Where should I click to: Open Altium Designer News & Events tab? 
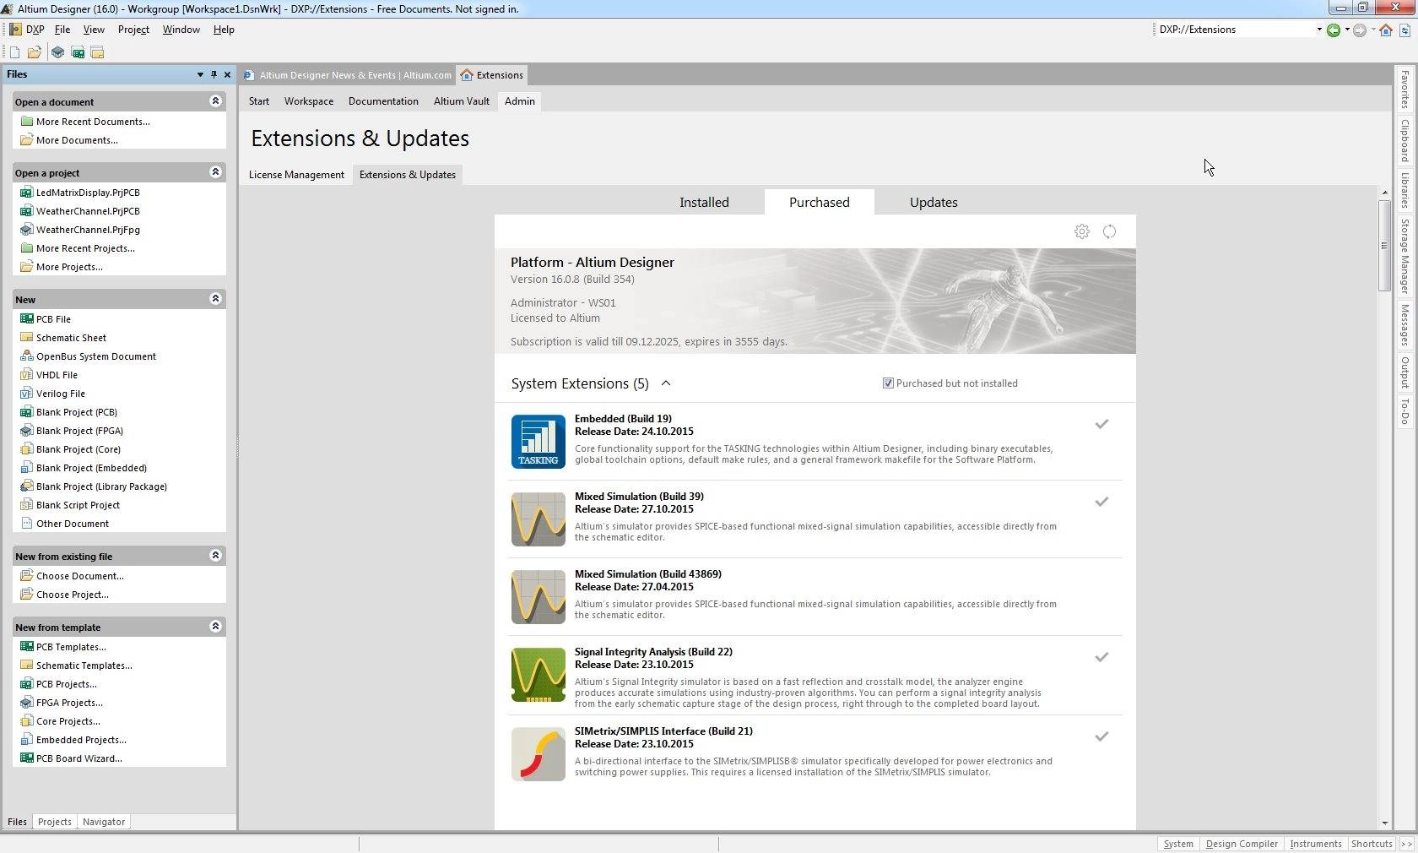348,75
